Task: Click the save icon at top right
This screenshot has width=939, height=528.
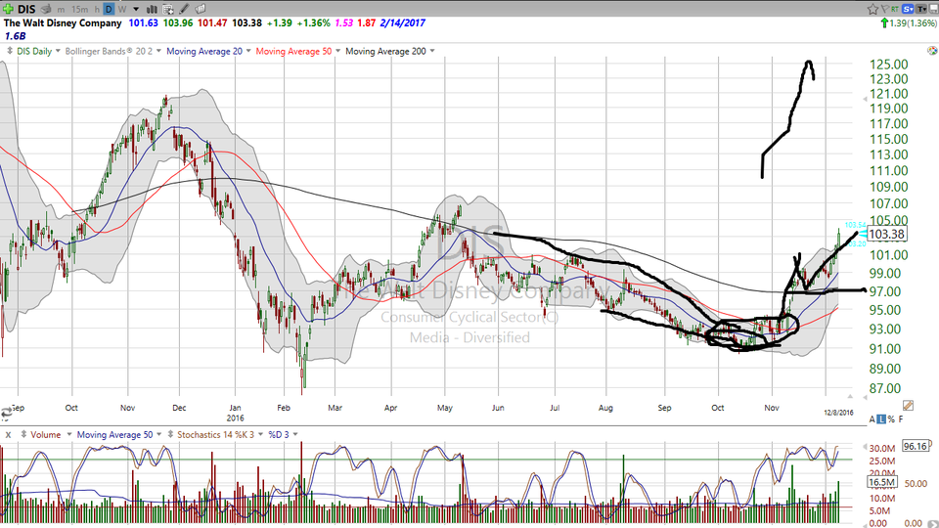Action: [933, 9]
